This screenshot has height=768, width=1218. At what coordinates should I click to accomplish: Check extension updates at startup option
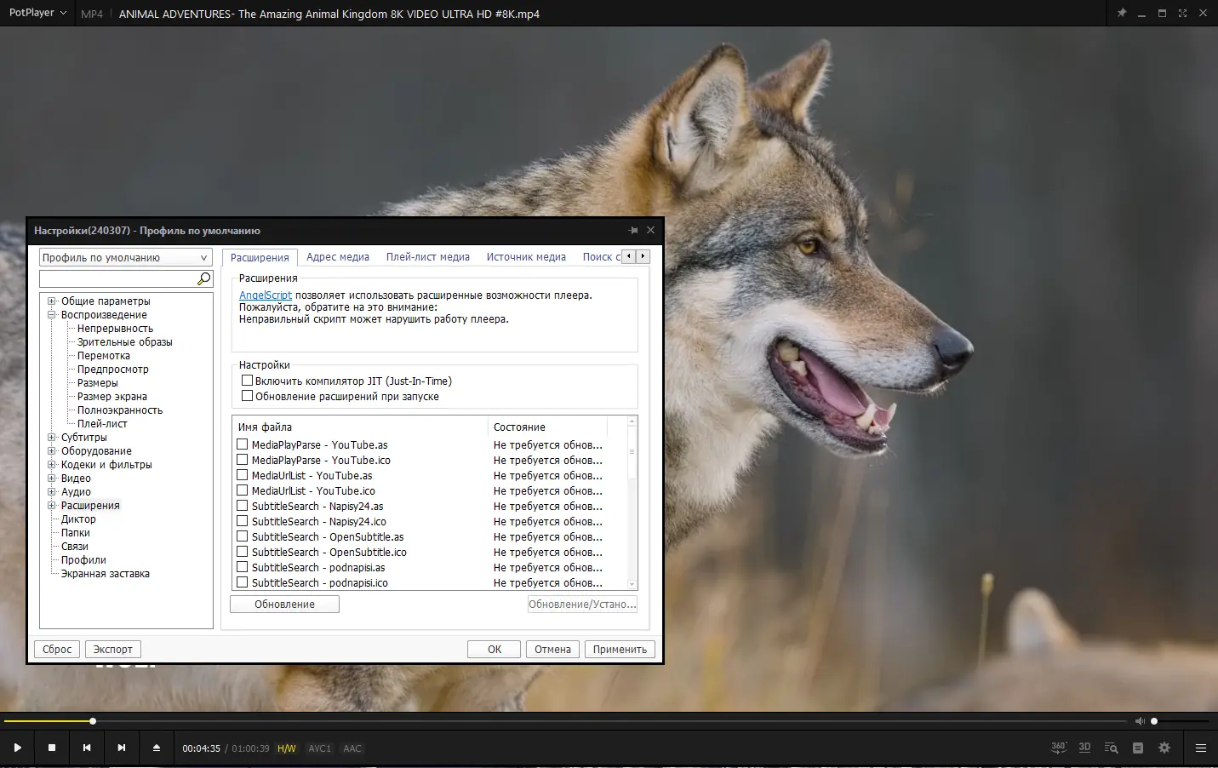[x=247, y=395]
